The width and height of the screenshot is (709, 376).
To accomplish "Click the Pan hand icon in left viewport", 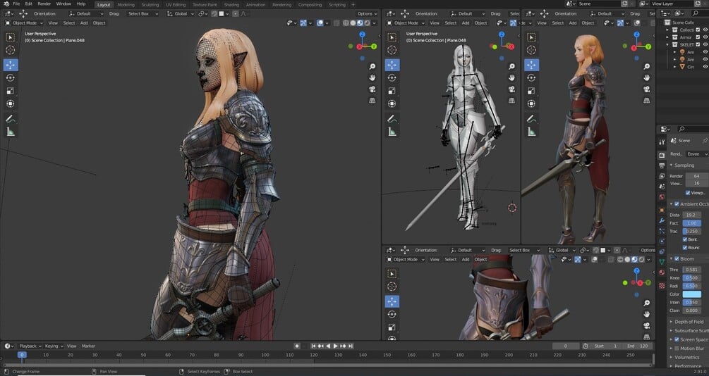I will 372,77.
